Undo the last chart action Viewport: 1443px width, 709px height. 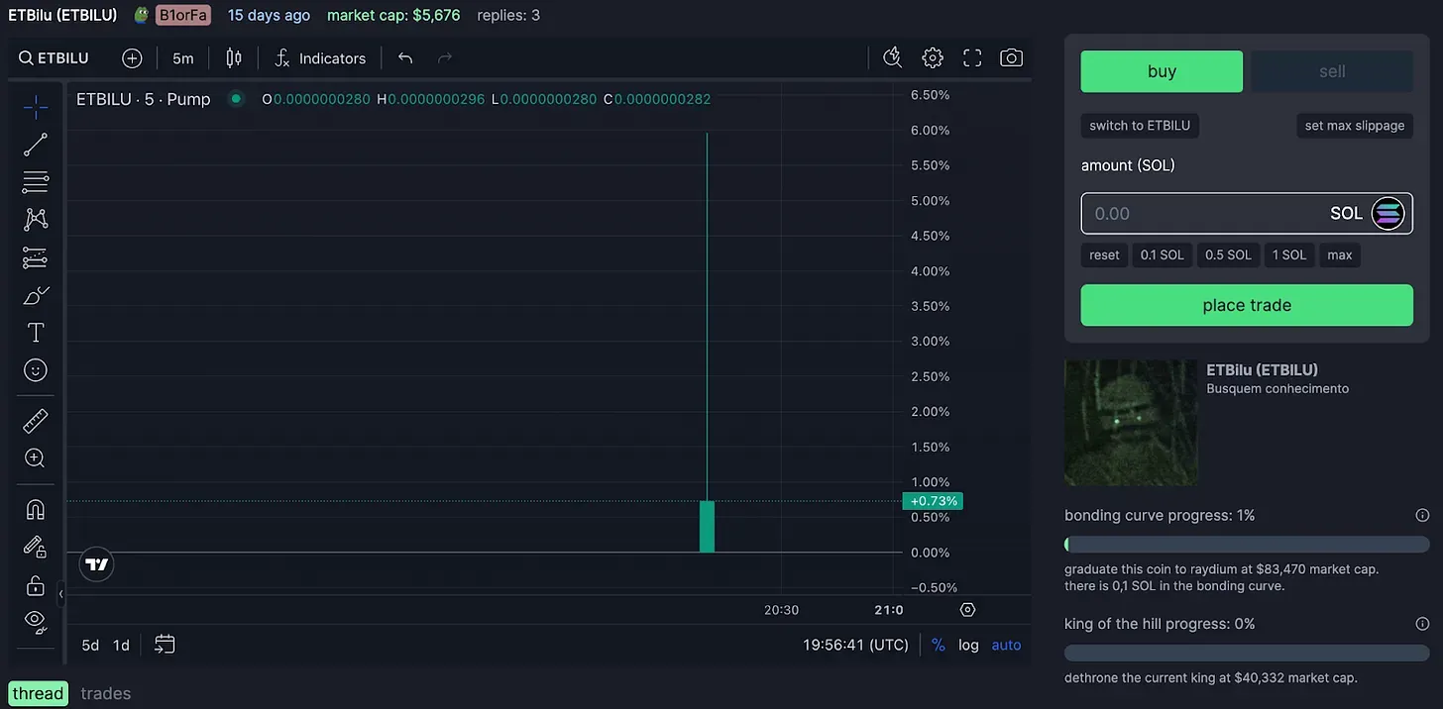point(405,58)
